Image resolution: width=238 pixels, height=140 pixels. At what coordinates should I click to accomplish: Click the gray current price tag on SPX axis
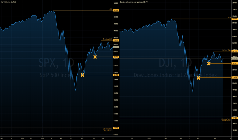116,47
